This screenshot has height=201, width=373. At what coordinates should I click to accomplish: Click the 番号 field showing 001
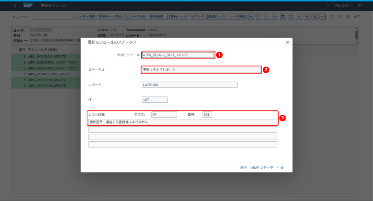pyautogui.click(x=207, y=115)
